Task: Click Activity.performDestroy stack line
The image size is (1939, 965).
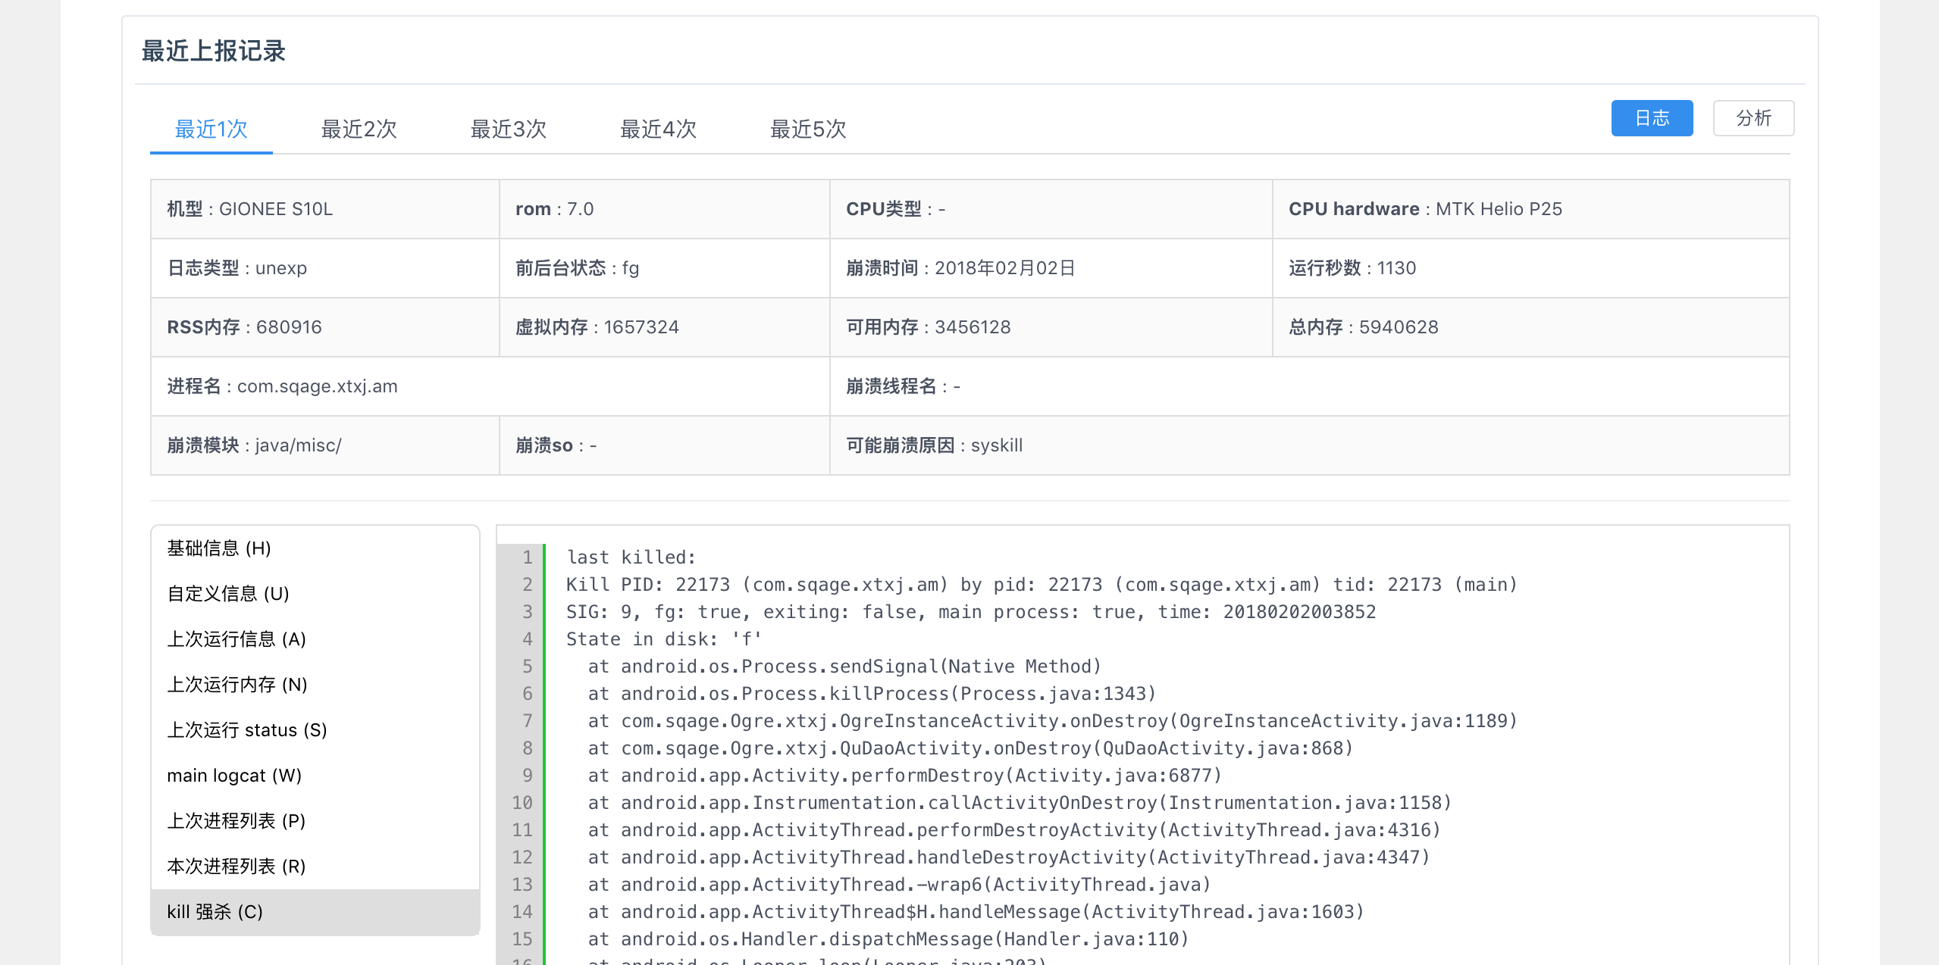Action: point(905,776)
